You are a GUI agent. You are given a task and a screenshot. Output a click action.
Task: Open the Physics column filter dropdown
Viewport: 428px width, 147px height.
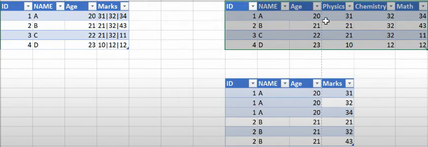click(349, 7)
